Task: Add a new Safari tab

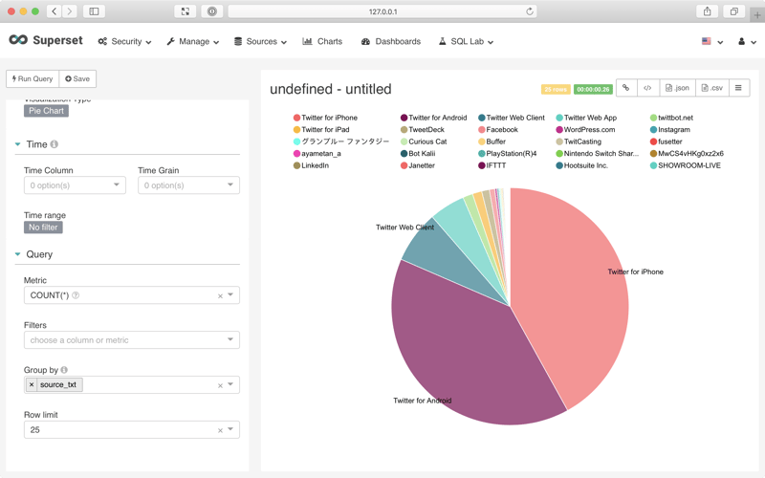Action: click(x=757, y=15)
